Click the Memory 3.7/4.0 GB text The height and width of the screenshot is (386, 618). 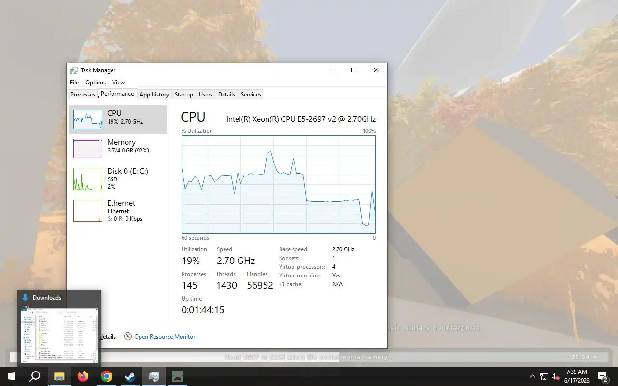pos(128,151)
